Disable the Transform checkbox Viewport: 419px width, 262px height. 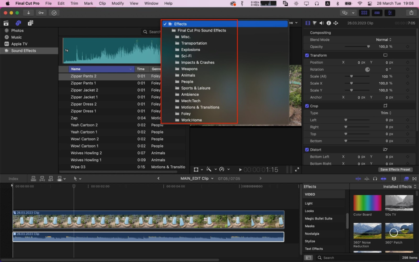(x=307, y=55)
